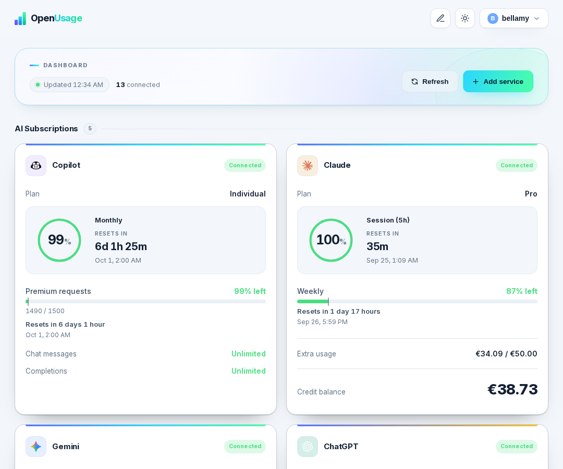Click ChatGPT's Connected status badge
The height and width of the screenshot is (469, 563).
pyautogui.click(x=517, y=447)
